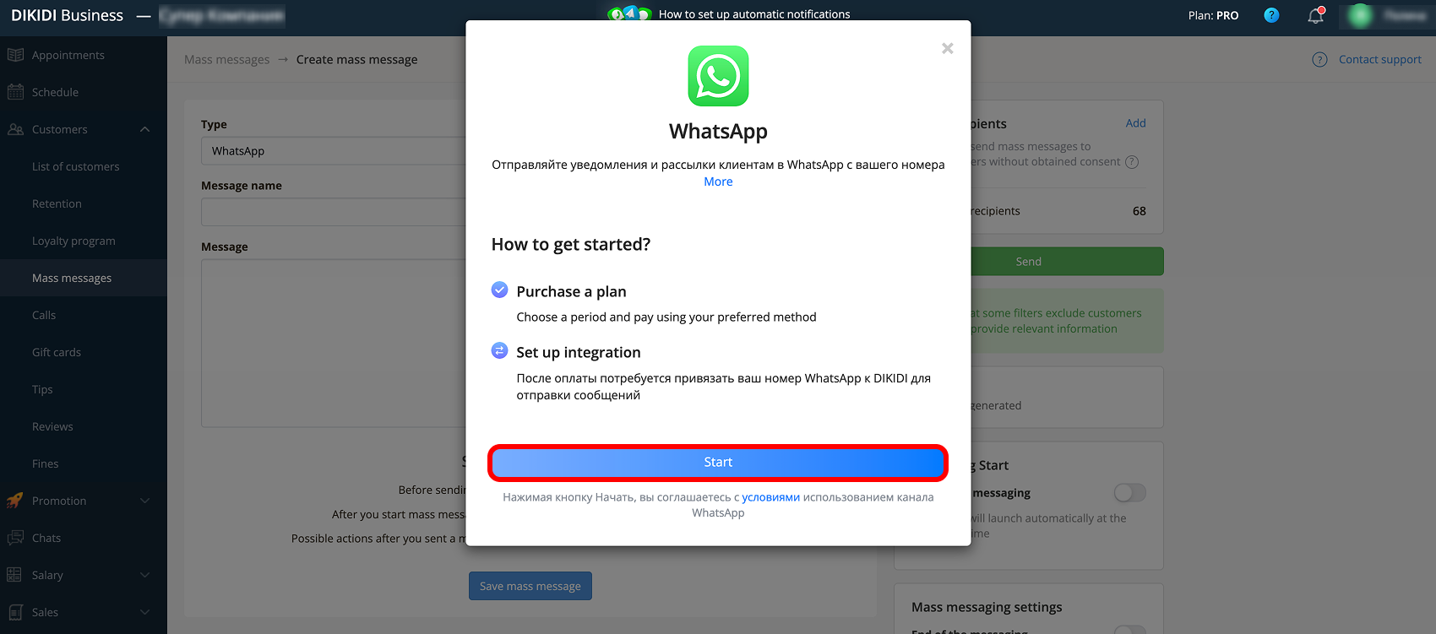1436x634 pixels.
Task: Click the blue help question mark icon
Action: click(1271, 15)
